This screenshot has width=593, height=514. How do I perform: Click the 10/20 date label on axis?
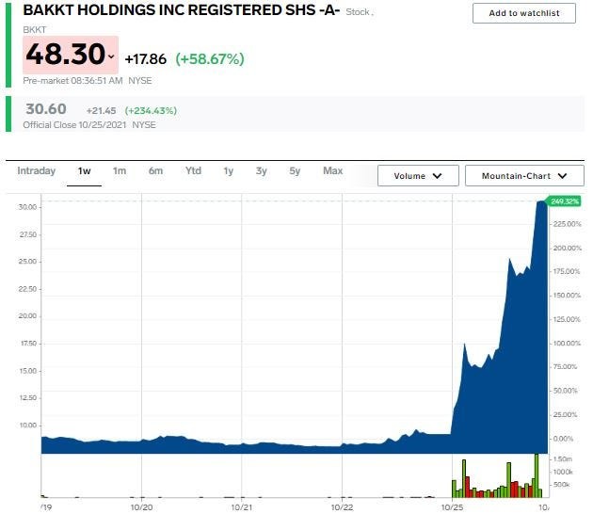point(141,506)
